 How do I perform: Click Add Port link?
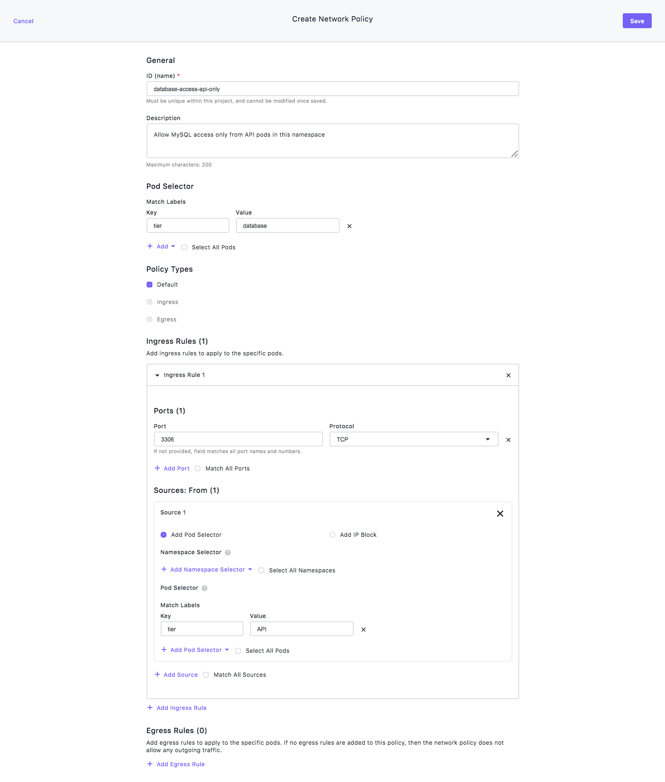[172, 468]
